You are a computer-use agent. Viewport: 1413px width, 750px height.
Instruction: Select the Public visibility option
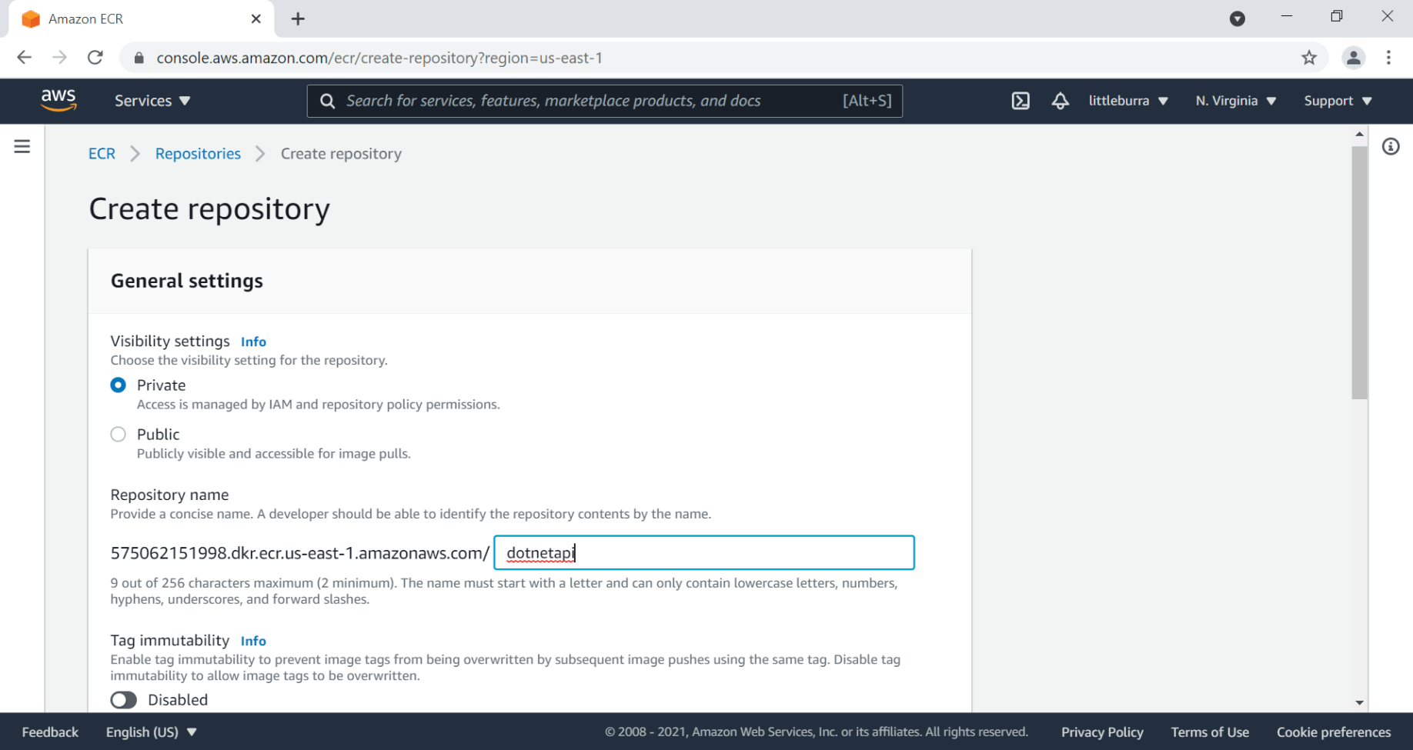coord(119,435)
